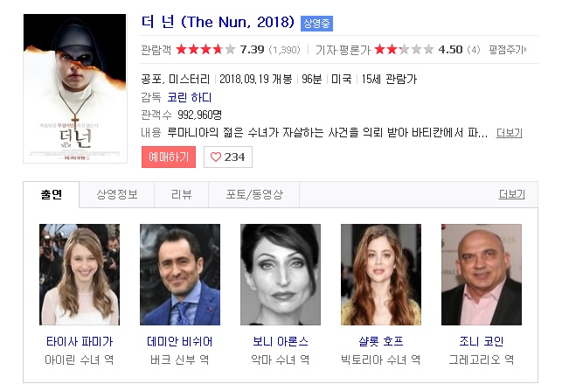The height and width of the screenshot is (391, 562).
Task: Open the 더보기 link in the tab bar
Action: 511,194
